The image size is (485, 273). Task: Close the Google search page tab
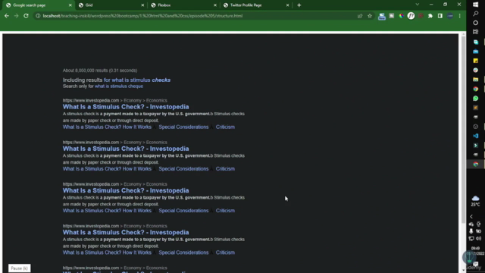pos(70,5)
